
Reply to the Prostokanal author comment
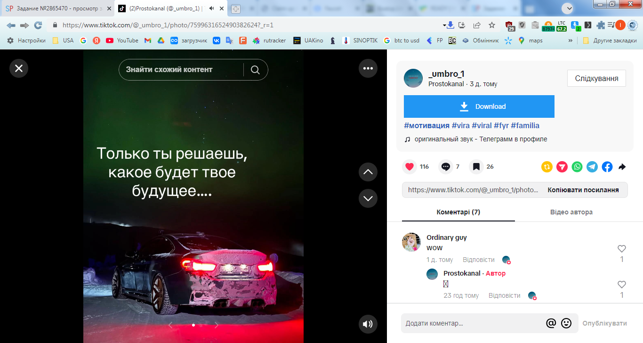pyautogui.click(x=505, y=295)
